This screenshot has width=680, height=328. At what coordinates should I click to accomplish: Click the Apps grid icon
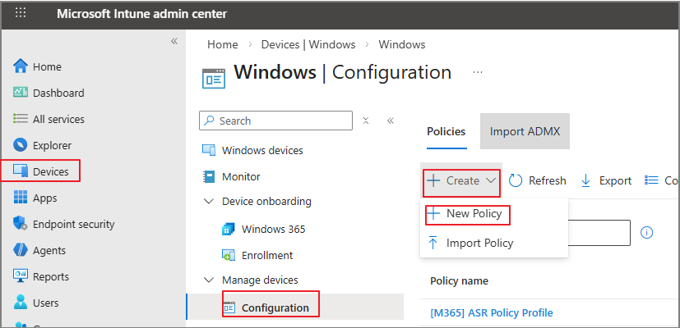[x=21, y=198]
